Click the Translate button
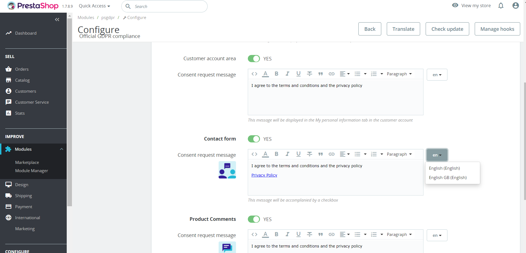Image resolution: width=526 pixels, height=253 pixels. tap(403, 29)
